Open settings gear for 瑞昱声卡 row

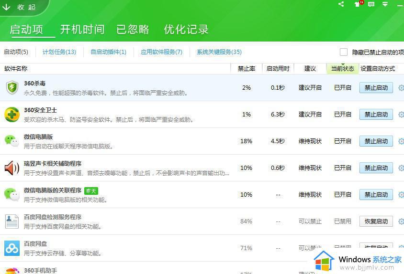[401, 168]
